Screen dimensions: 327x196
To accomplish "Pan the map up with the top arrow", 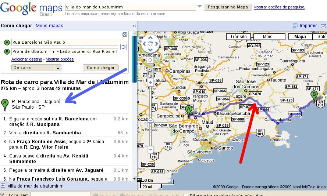I will pyautogui.click(x=150, y=38).
